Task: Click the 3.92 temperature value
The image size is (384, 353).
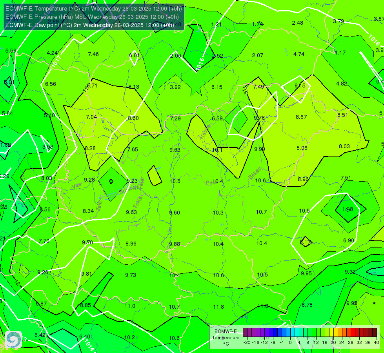Action: pyautogui.click(x=175, y=87)
